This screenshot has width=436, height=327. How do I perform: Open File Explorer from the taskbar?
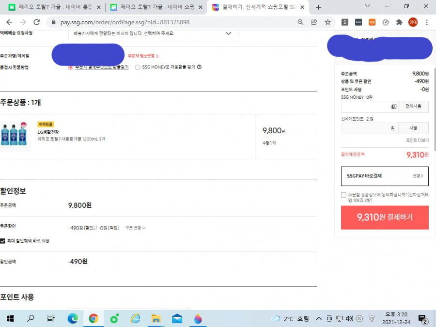(156, 318)
